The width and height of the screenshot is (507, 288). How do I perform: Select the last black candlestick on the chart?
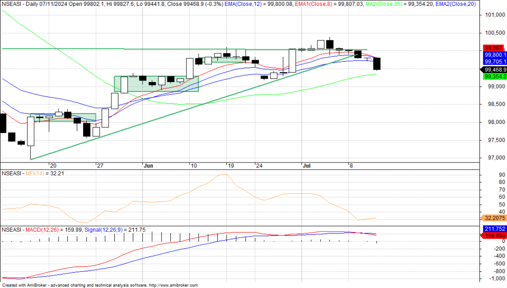tap(377, 64)
